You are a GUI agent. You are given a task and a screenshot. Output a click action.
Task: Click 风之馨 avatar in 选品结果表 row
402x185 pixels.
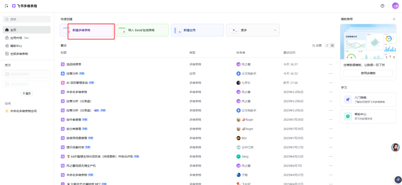[239, 64]
